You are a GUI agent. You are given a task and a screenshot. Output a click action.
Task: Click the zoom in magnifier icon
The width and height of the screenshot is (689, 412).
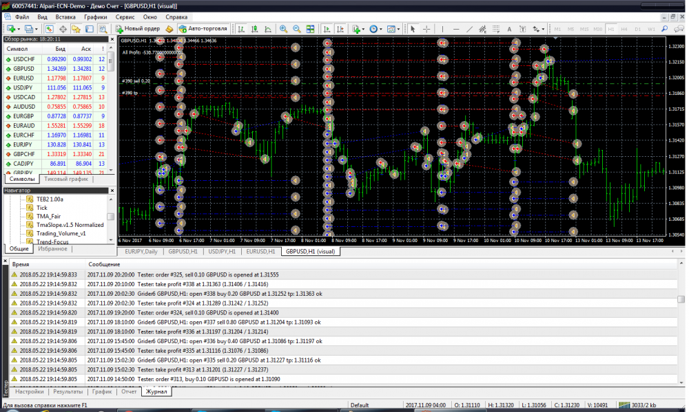(283, 29)
